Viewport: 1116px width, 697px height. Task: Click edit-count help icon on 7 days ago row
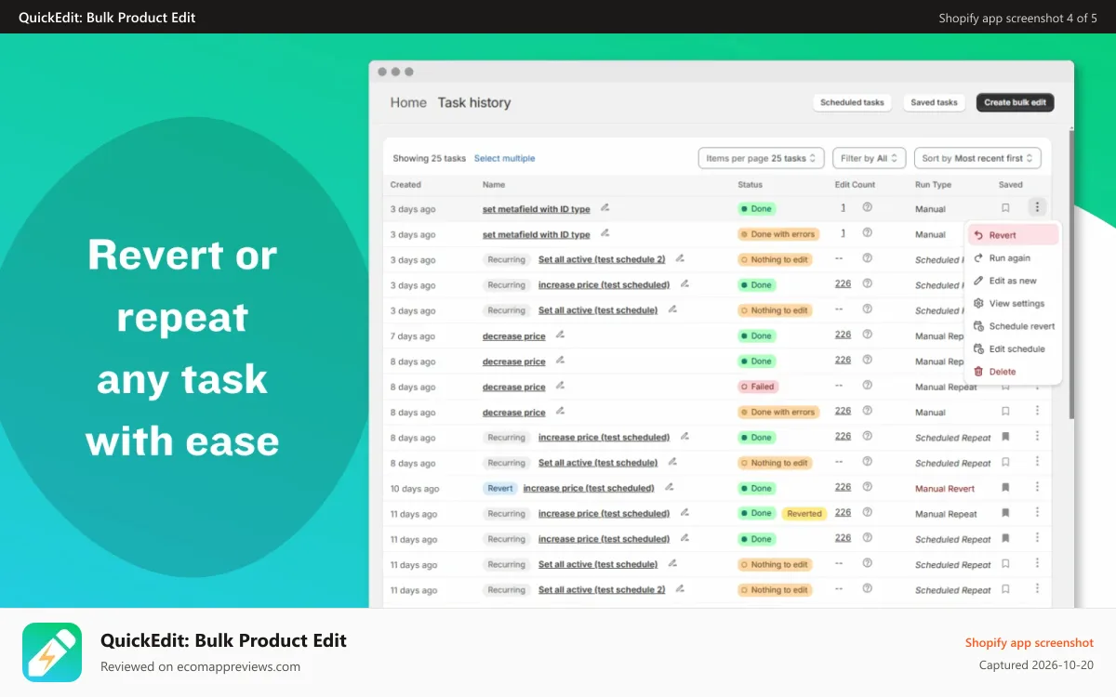click(x=868, y=335)
